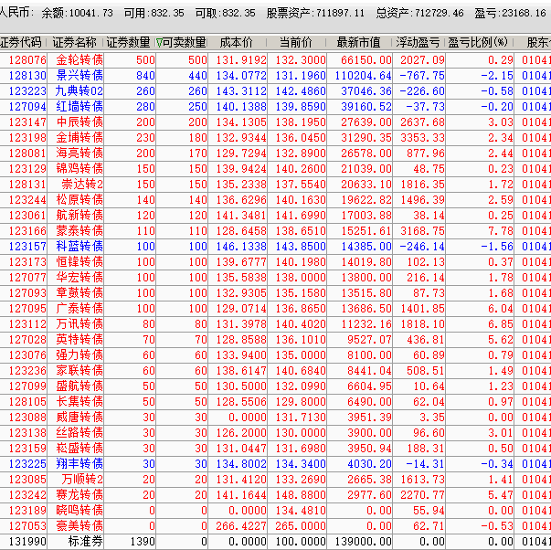This screenshot has width=551, height=550.
Task: Select the 英特转债 holding
Action: (79, 340)
